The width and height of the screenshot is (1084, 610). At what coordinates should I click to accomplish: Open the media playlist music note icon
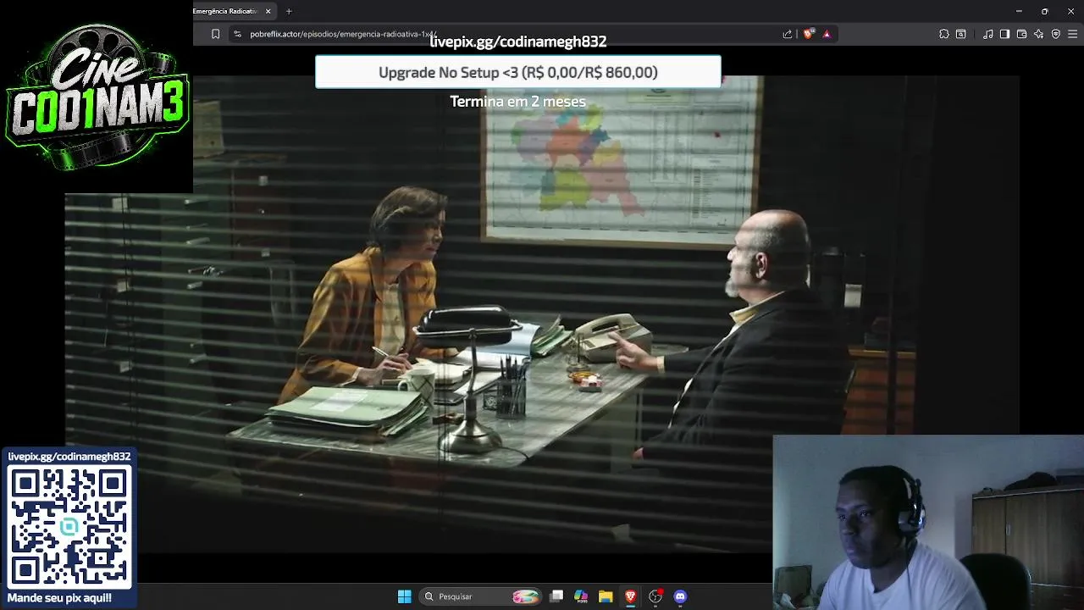pos(988,34)
